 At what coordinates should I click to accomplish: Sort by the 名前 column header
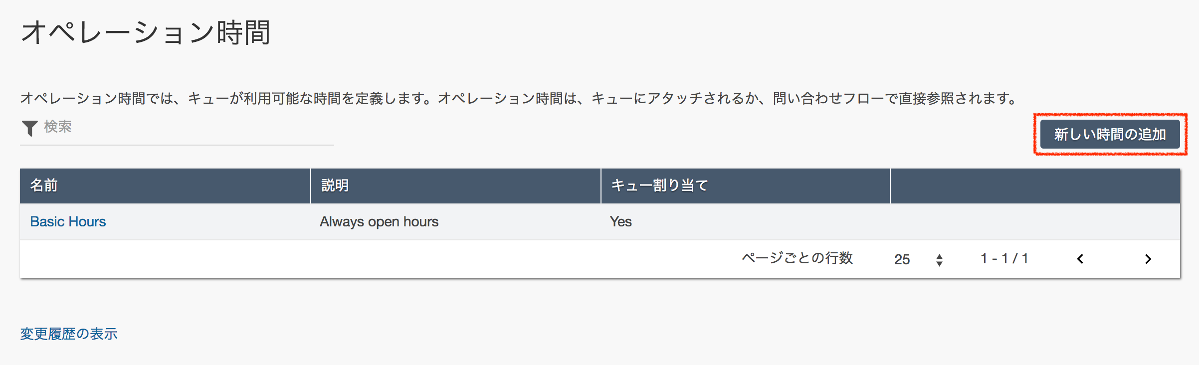coord(44,185)
